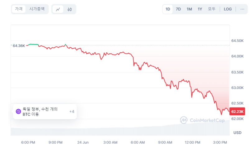Image resolution: width=249 pixels, height=149 pixels.
Task: Select the 시가총액 market cap tab
Action: 37,9
